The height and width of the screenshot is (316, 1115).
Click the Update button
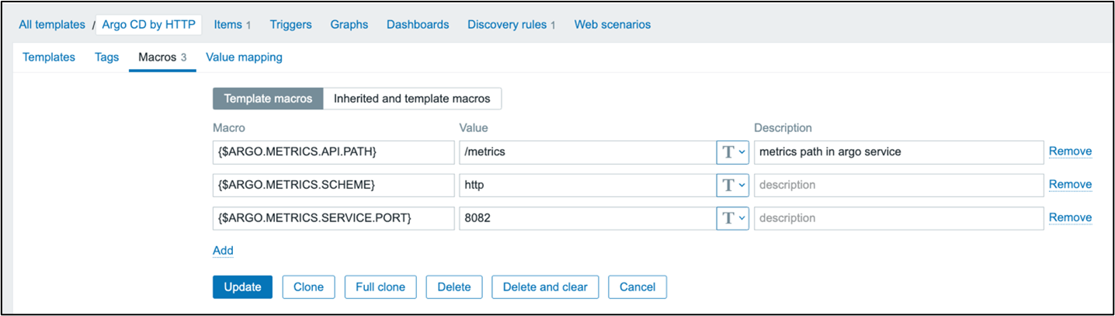[242, 286]
